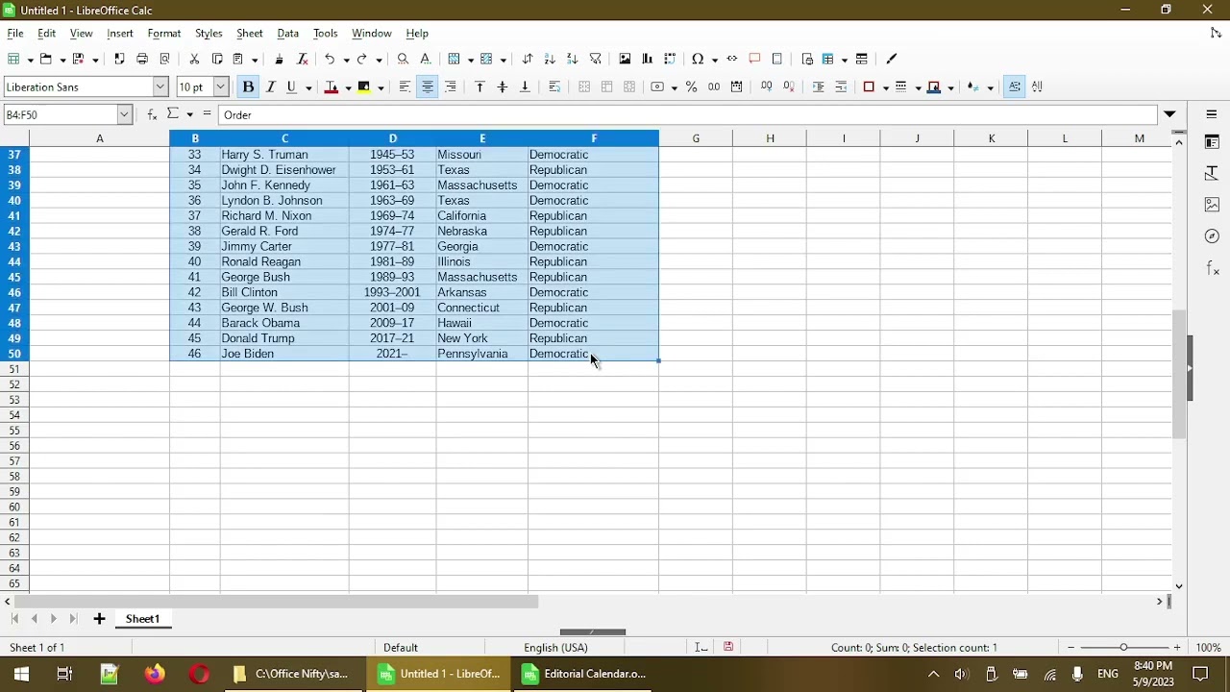Click Format as Percent icon
Viewport: 1230px width, 692px height.
(691, 86)
